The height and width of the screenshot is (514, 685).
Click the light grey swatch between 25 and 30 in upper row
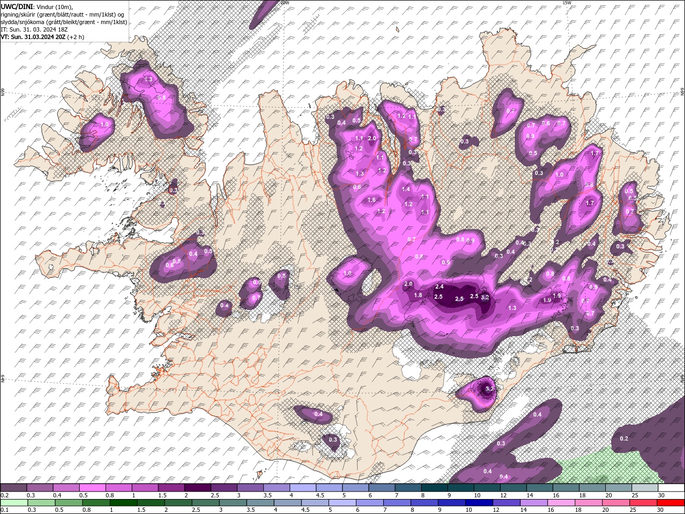(644, 488)
